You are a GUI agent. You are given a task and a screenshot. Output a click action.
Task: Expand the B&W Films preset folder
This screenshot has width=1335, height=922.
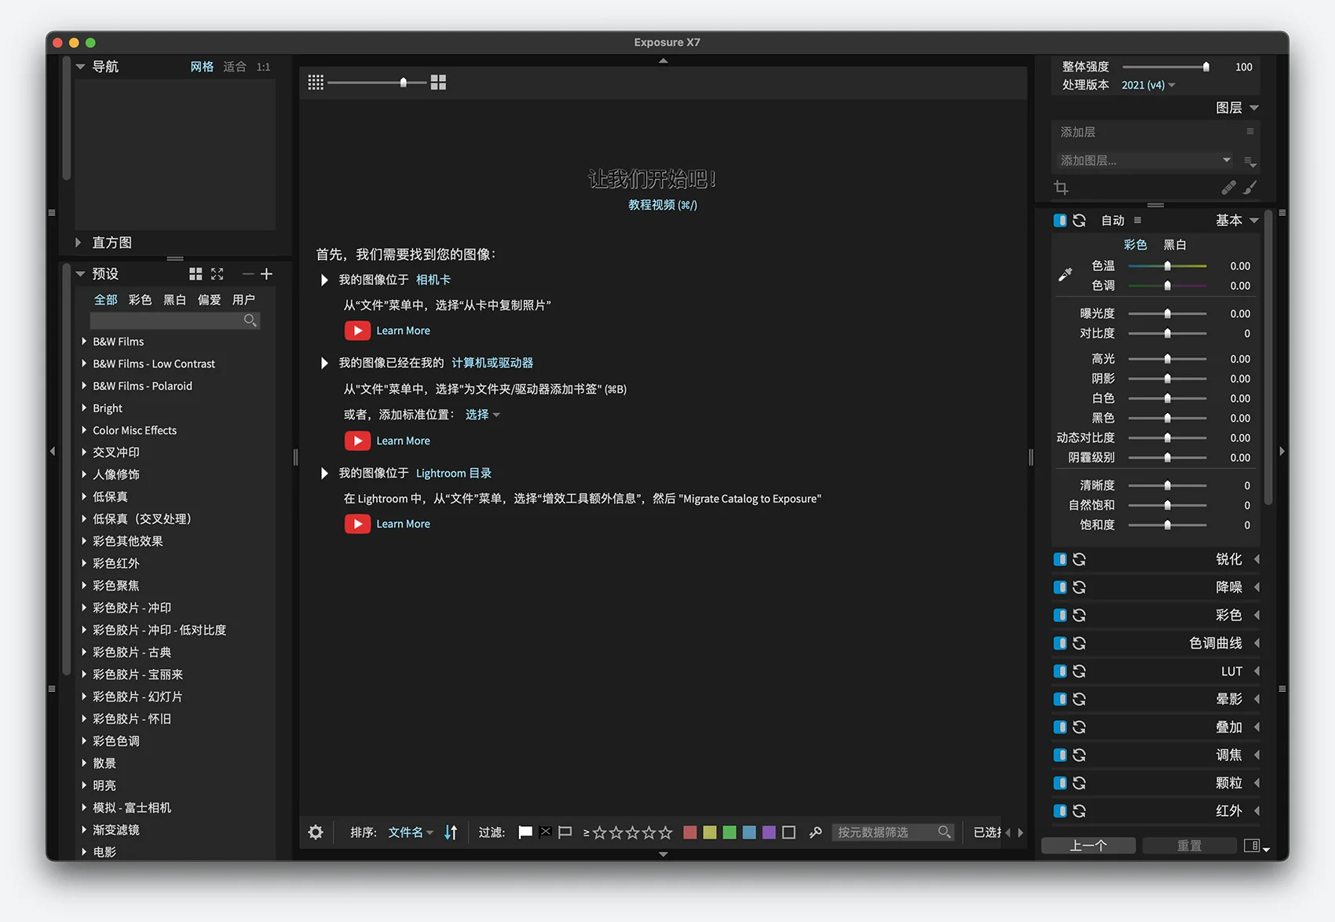pos(84,342)
